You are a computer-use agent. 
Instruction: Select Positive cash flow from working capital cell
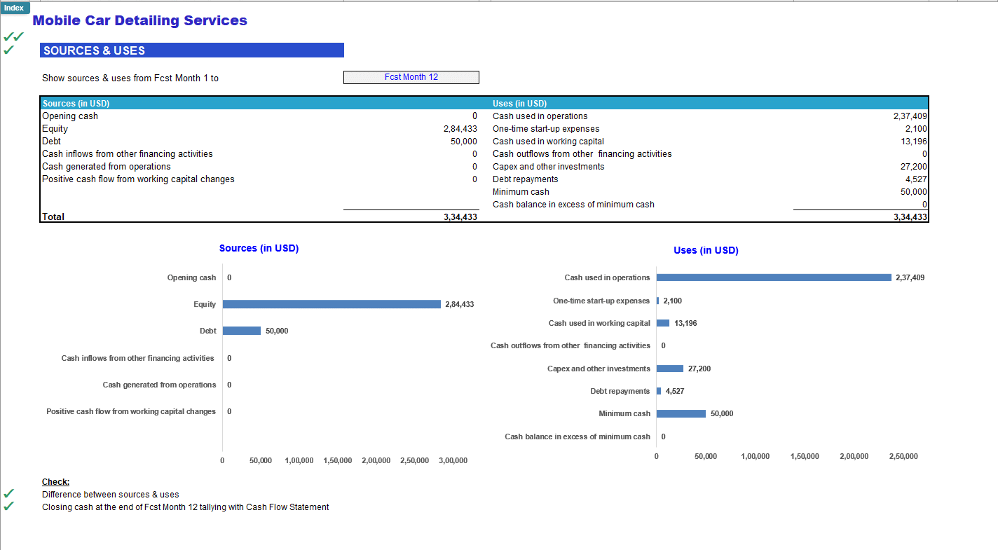(x=138, y=179)
